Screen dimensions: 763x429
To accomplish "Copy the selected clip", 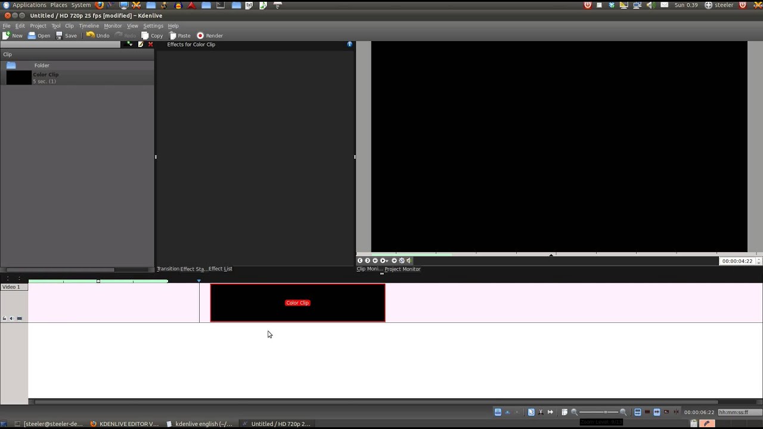I will click(x=151, y=36).
